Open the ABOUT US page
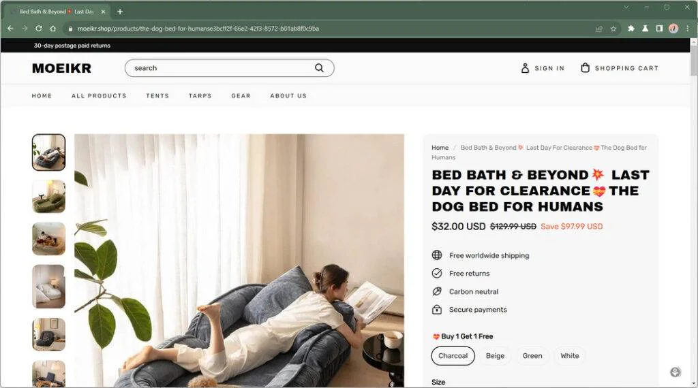 coord(288,96)
